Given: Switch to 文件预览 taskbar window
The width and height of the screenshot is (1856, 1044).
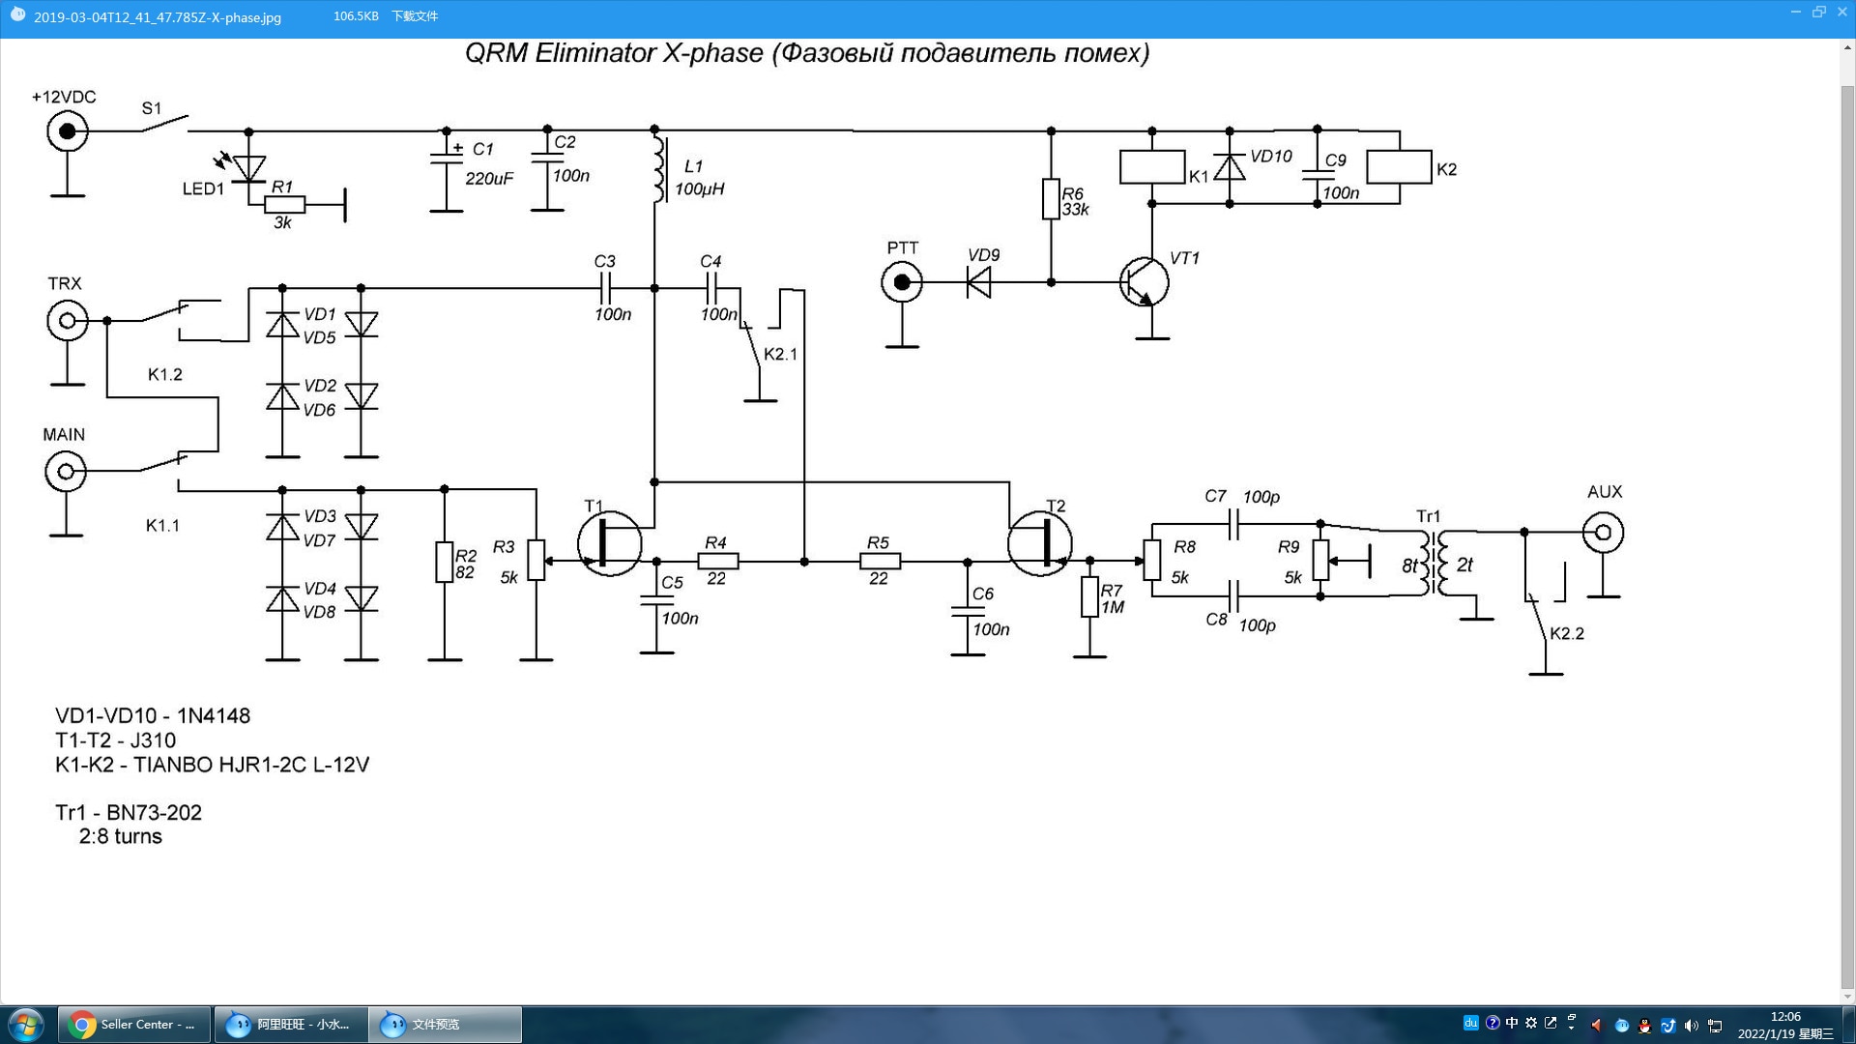Looking at the screenshot, I should [446, 1025].
